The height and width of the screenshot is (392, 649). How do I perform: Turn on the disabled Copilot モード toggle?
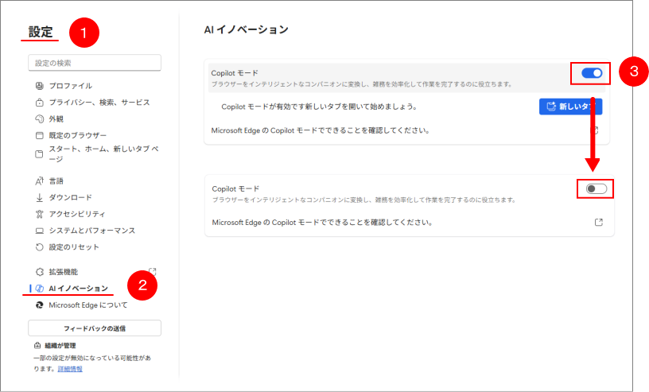point(597,188)
